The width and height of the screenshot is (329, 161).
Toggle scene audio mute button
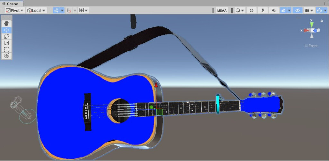pyautogui.click(x=274, y=11)
